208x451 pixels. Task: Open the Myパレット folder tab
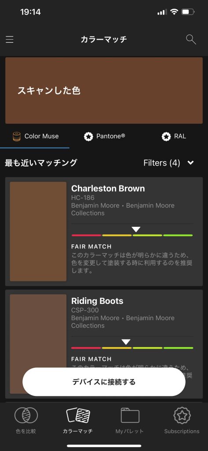point(130,419)
